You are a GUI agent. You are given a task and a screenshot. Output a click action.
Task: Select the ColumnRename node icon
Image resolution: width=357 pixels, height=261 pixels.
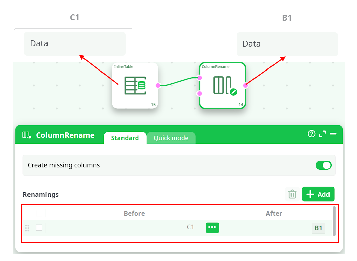click(223, 85)
